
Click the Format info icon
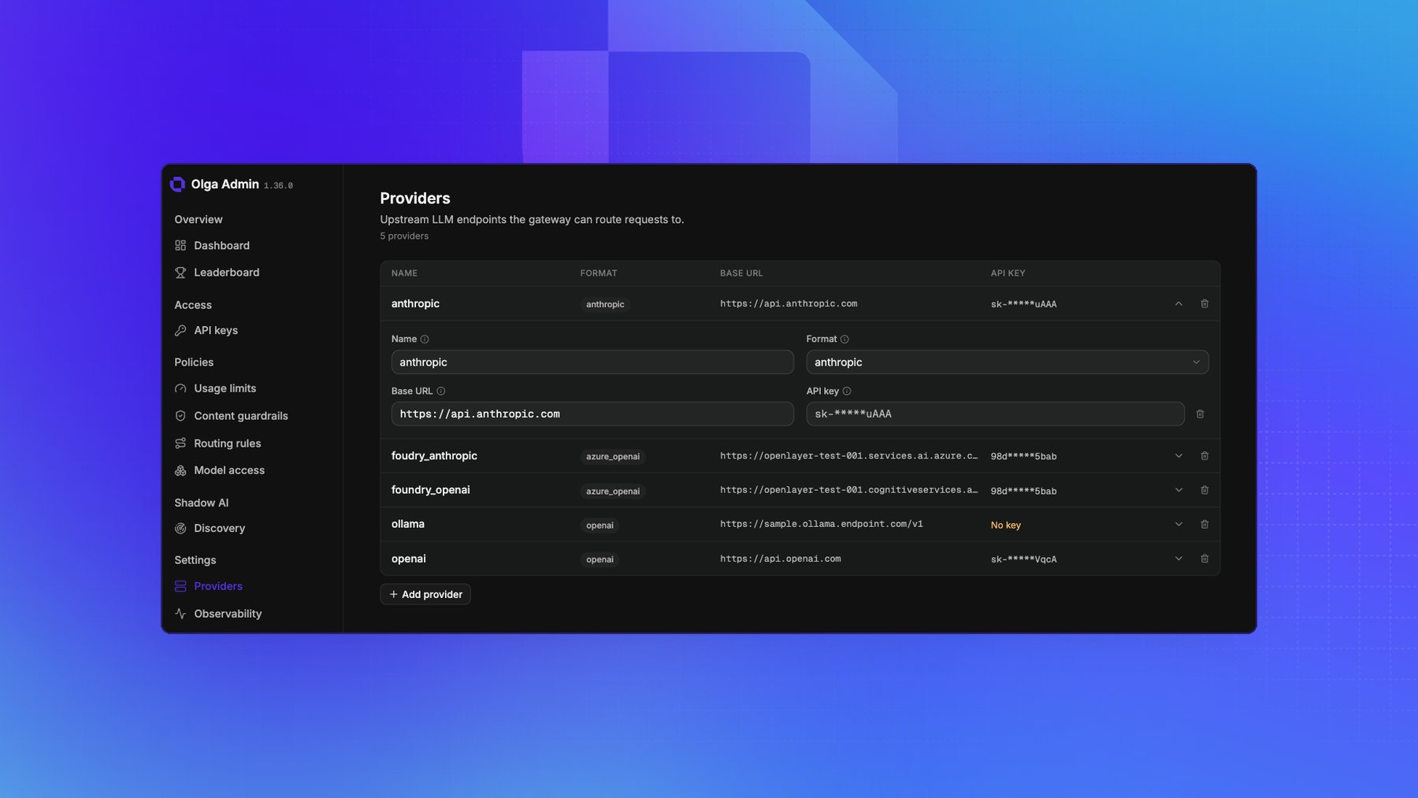coord(844,340)
